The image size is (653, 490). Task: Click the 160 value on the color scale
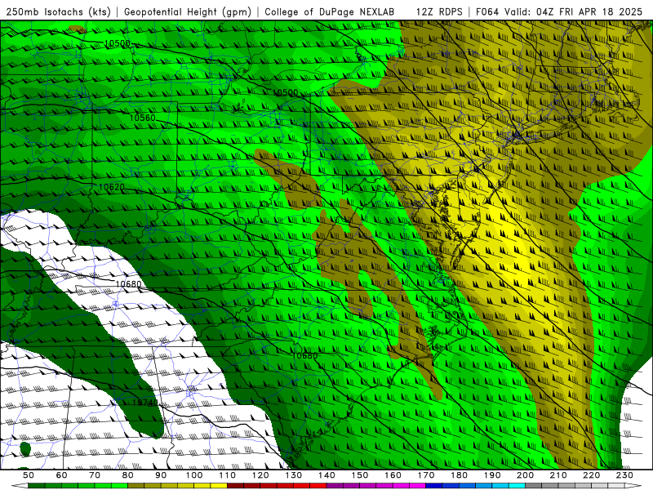(393, 475)
